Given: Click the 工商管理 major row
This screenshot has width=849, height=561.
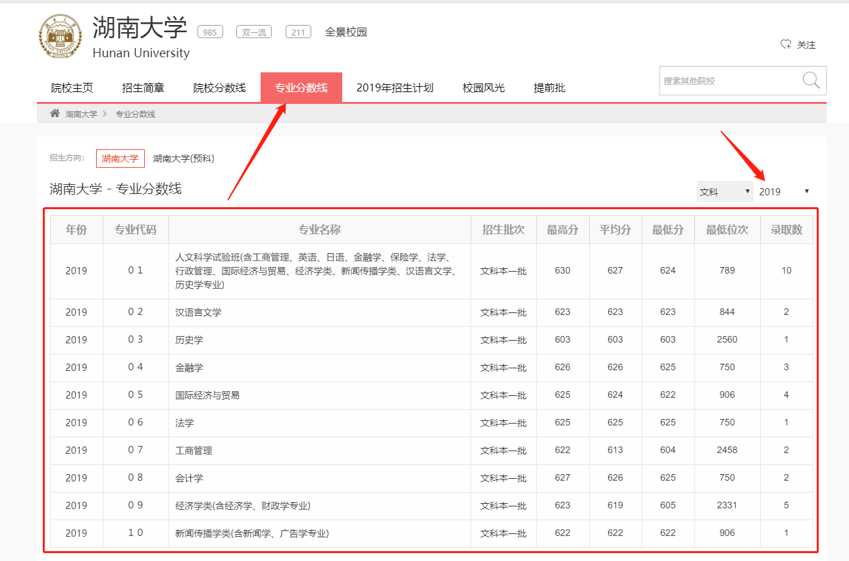Looking at the screenshot, I should [x=432, y=451].
